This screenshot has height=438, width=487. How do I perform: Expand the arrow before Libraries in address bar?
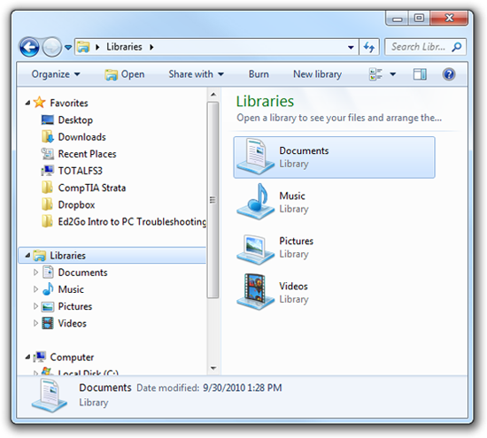[x=97, y=47]
